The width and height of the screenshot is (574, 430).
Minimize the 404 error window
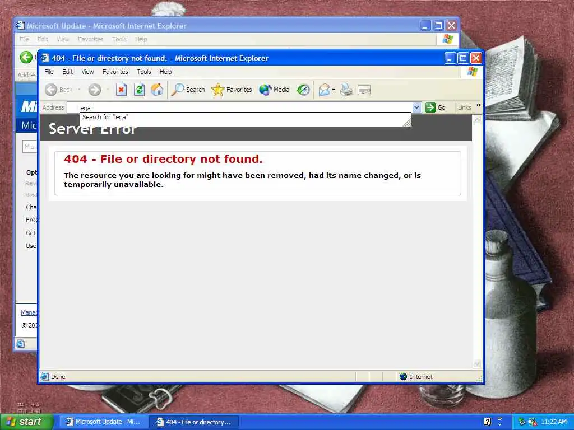click(450, 58)
